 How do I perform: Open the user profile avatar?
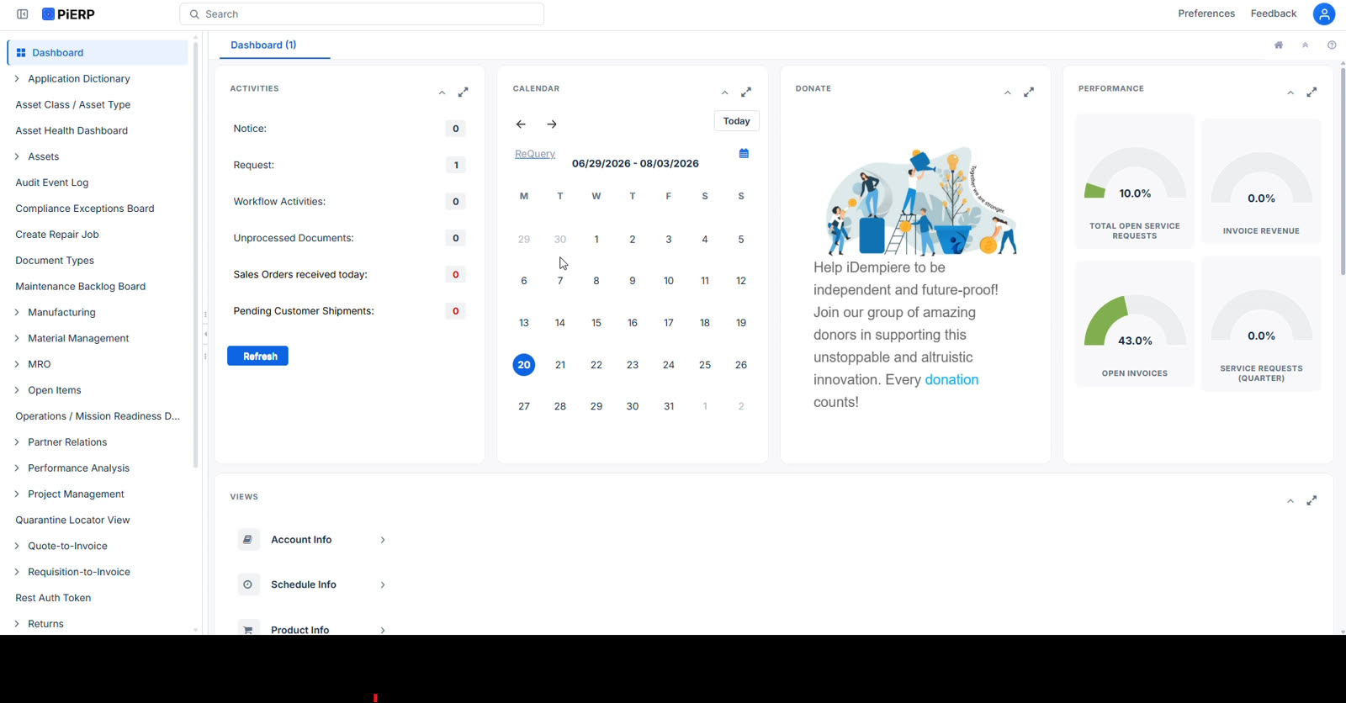(x=1324, y=14)
